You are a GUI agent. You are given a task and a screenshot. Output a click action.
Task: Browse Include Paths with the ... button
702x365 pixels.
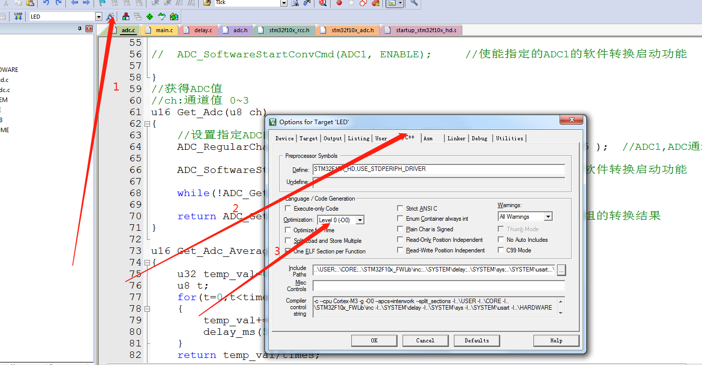click(x=562, y=270)
